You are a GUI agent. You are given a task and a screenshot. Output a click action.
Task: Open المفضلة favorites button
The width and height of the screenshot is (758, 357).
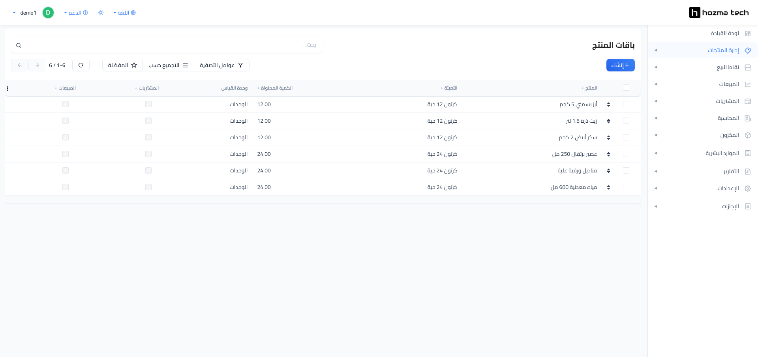(x=122, y=65)
